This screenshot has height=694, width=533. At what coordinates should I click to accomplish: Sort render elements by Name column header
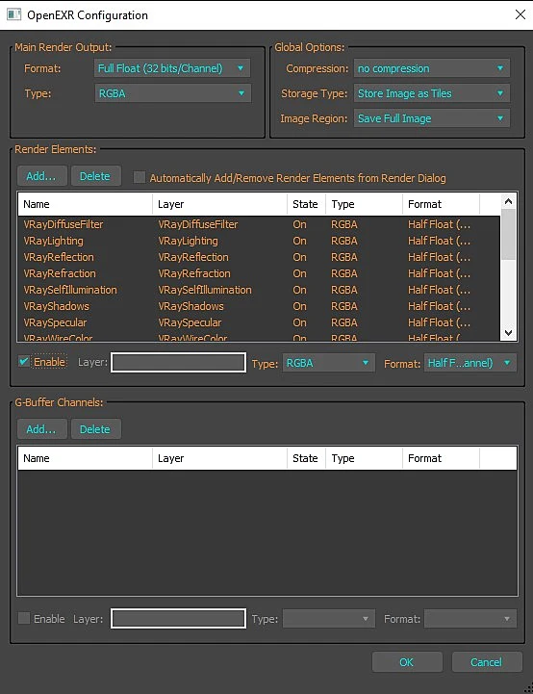pyautogui.click(x=85, y=204)
